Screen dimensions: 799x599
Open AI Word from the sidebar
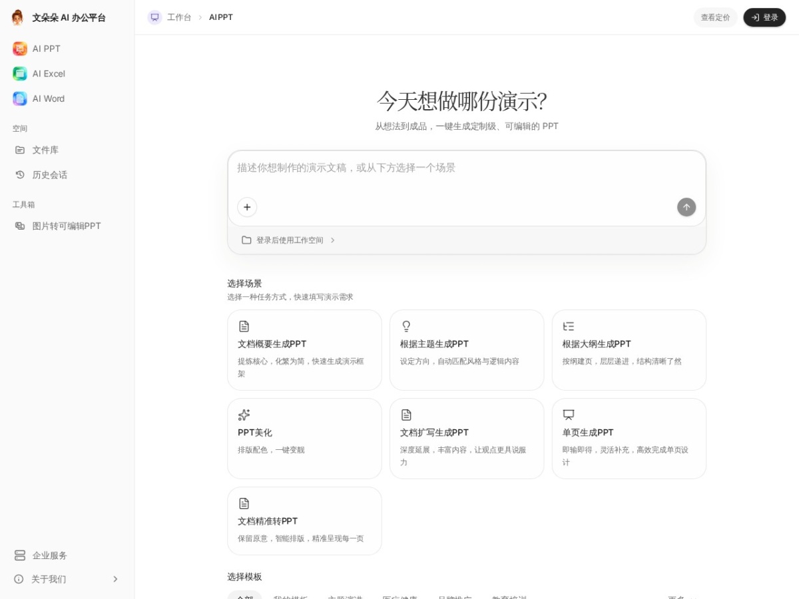tap(67, 99)
